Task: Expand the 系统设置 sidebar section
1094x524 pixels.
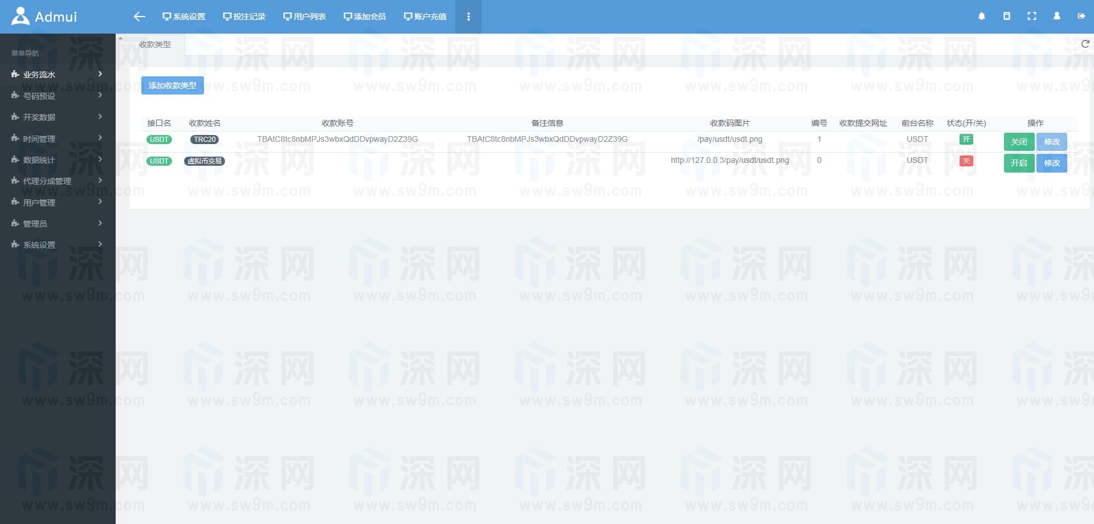Action: (57, 245)
